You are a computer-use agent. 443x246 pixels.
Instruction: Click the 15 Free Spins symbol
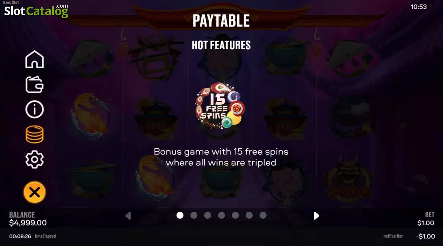(220, 106)
